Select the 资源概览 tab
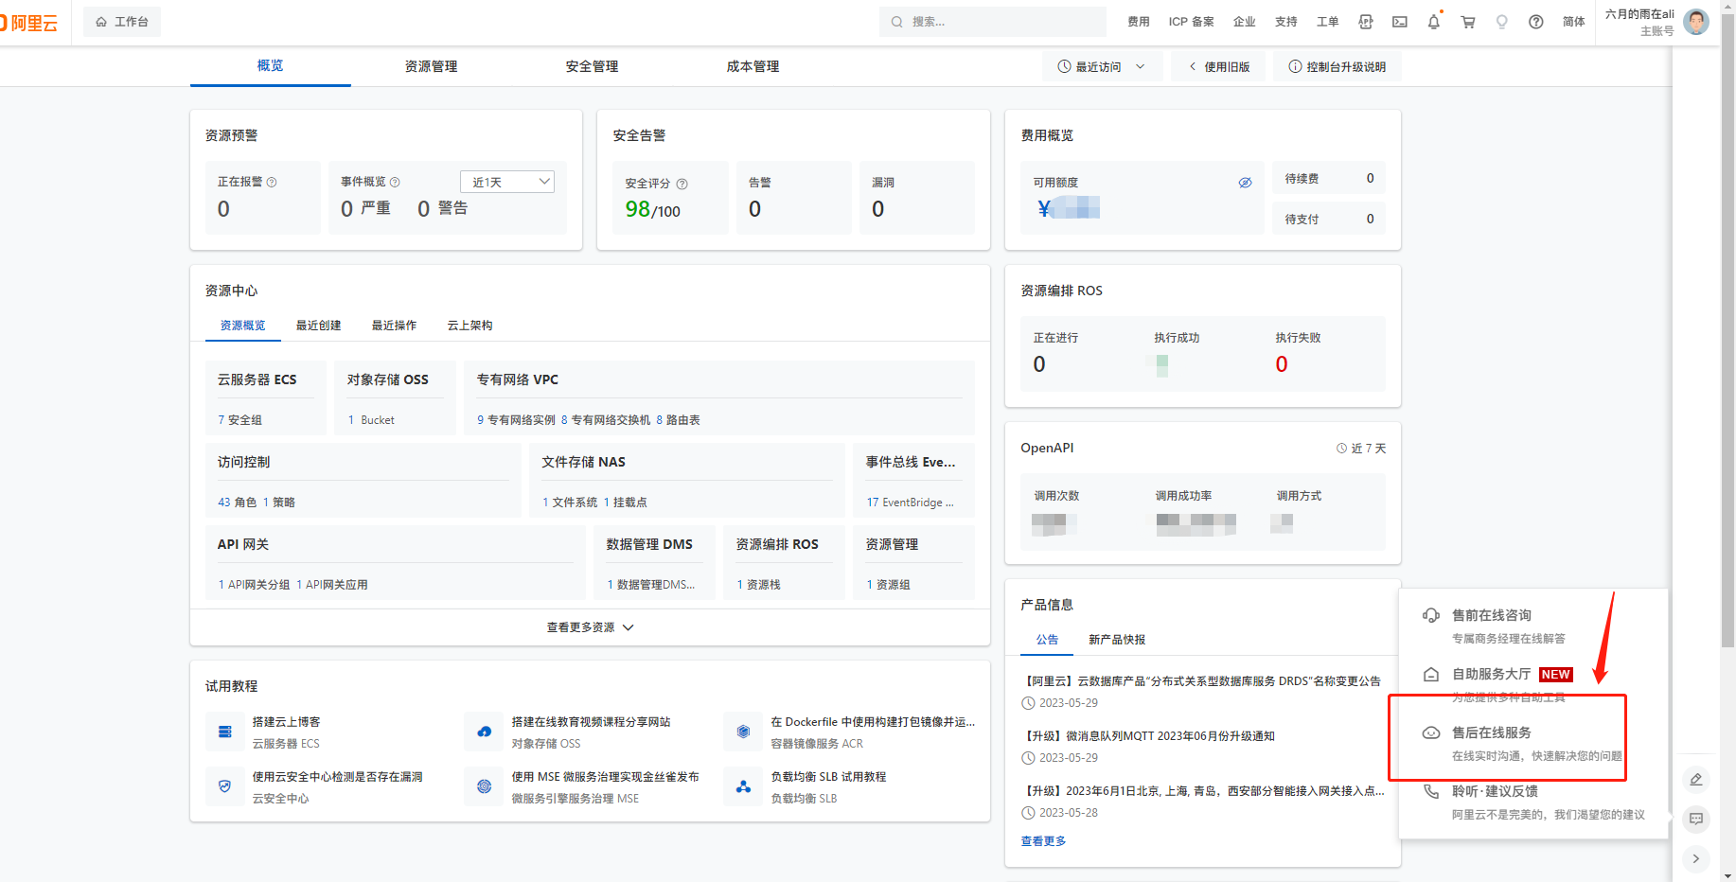This screenshot has height=882, width=1736. (243, 326)
